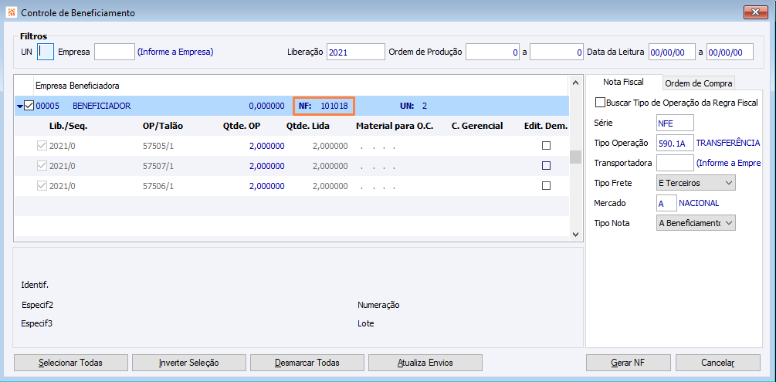This screenshot has width=776, height=382.
Task: Check Edit. Dem. box for 57507/1
Action: [546, 166]
